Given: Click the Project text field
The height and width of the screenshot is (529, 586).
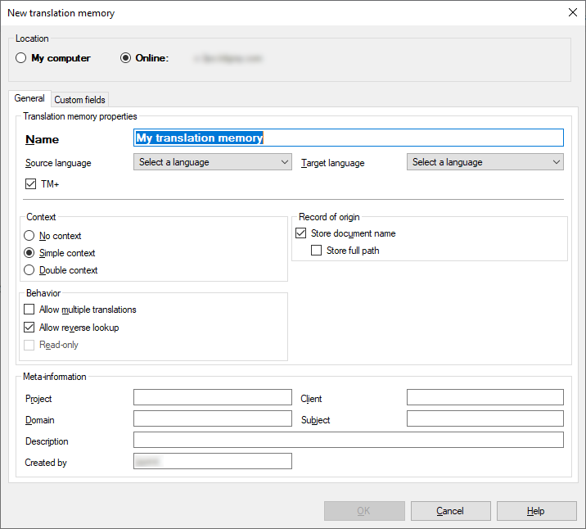Looking at the screenshot, I should 212,398.
